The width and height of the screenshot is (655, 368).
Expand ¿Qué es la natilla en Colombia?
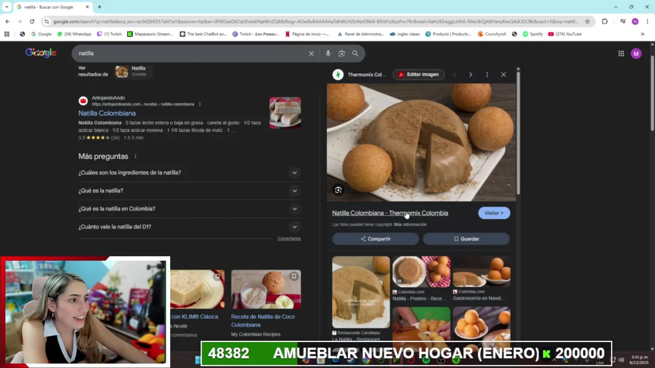click(x=189, y=209)
